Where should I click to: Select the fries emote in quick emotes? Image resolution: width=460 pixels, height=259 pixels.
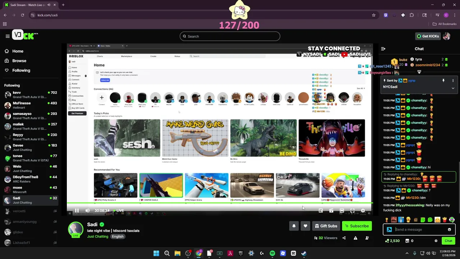pyautogui.click(x=445, y=219)
